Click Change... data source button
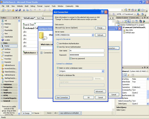 pyautogui.click(x=100, y=28)
